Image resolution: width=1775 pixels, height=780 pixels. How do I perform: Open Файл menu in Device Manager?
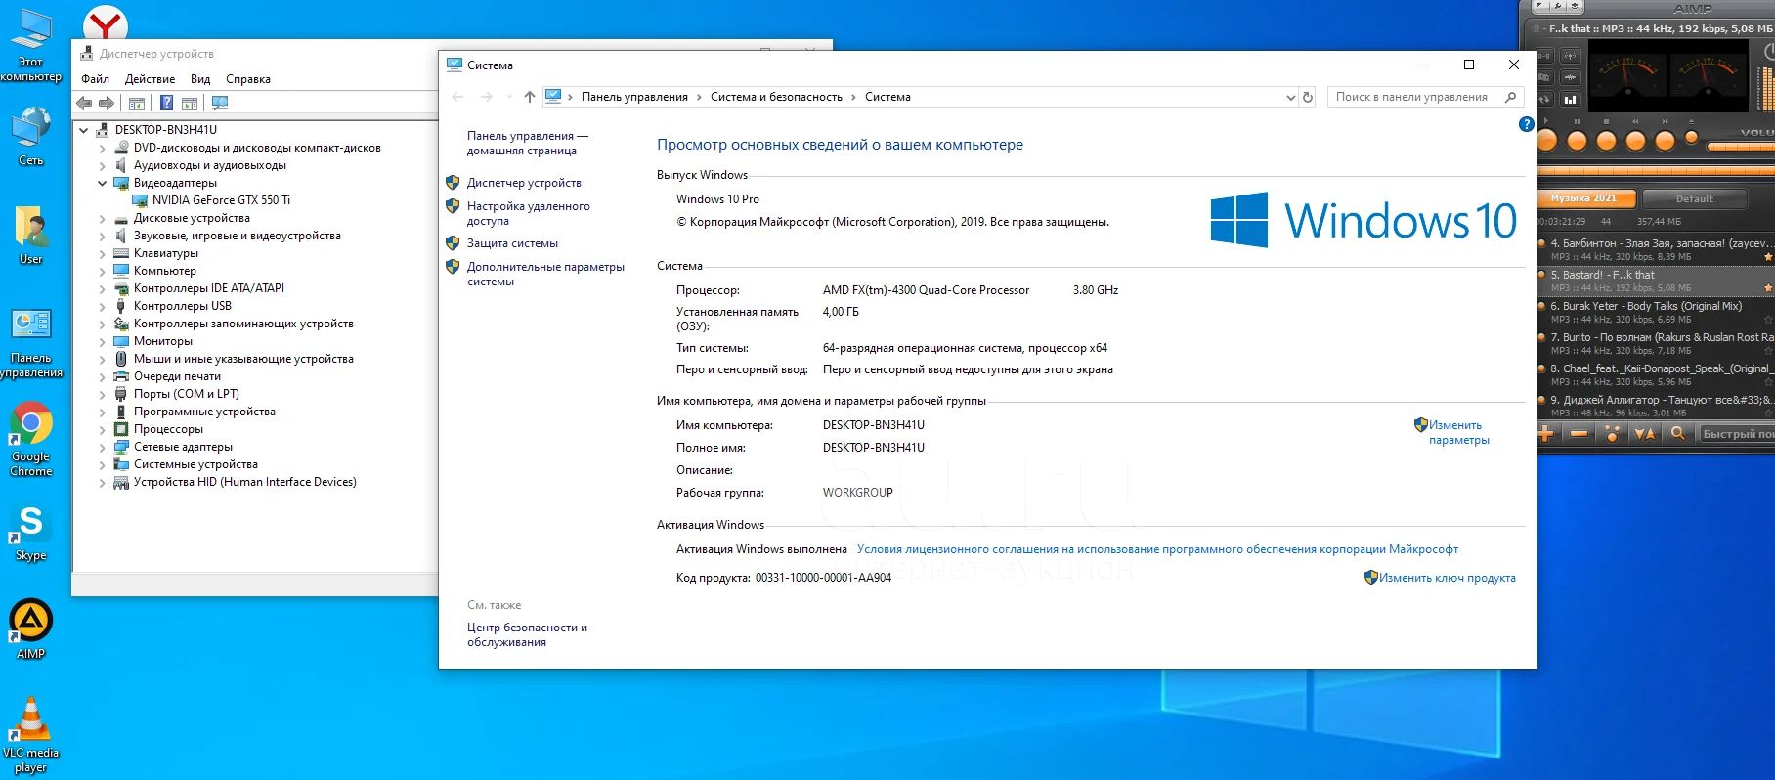95,79
